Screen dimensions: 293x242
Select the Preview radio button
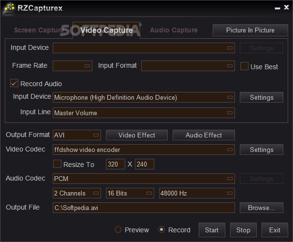tap(118, 229)
